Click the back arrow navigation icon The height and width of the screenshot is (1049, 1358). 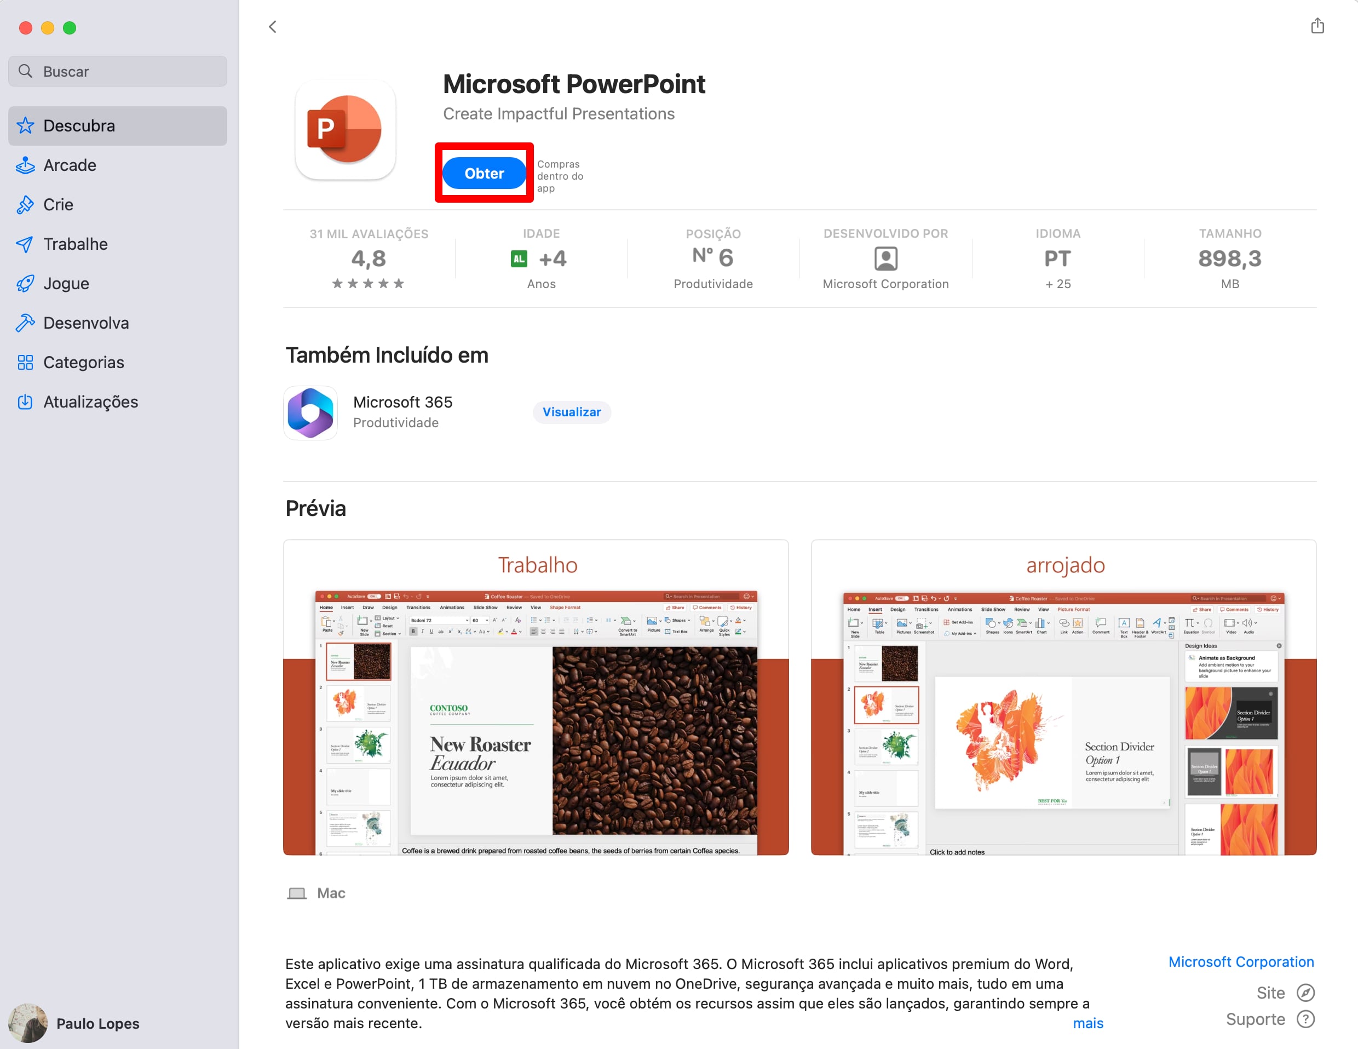pos(272,27)
